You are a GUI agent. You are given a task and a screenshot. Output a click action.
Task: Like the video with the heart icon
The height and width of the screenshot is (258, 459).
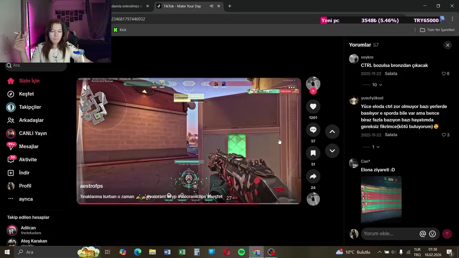(x=313, y=106)
